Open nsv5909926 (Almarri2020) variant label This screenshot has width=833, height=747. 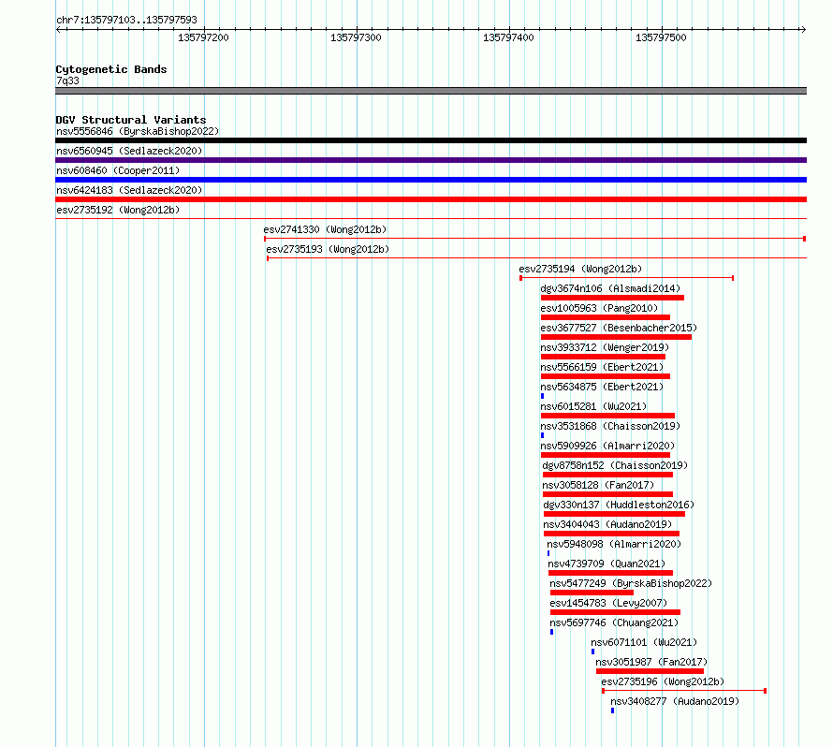607,446
